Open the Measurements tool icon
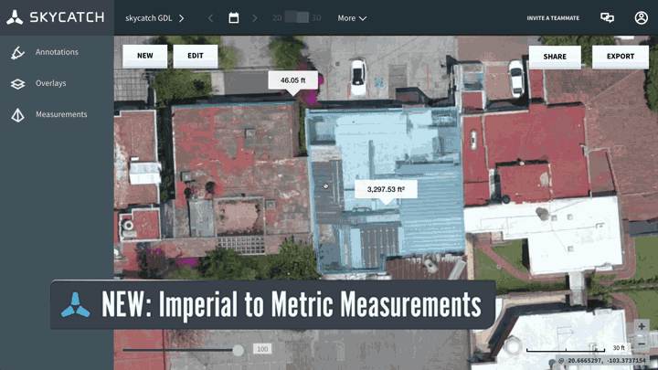658x370 pixels. click(17, 115)
